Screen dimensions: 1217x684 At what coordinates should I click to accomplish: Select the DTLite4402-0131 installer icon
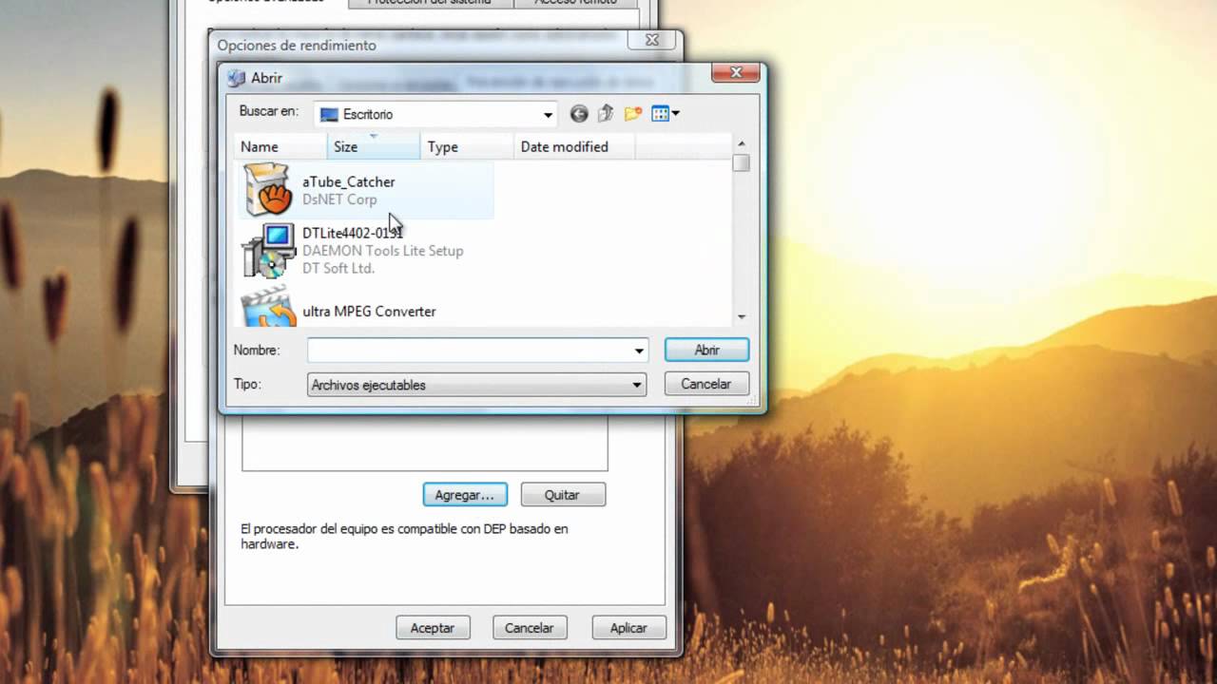click(x=267, y=250)
